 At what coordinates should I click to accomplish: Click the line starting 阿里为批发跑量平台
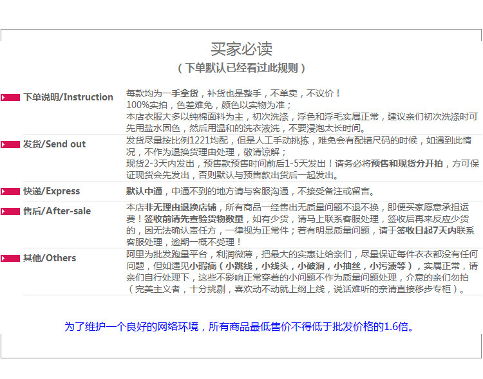click(x=302, y=254)
